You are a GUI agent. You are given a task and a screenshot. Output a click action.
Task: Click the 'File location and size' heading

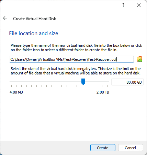pyautogui.click(x=34, y=33)
